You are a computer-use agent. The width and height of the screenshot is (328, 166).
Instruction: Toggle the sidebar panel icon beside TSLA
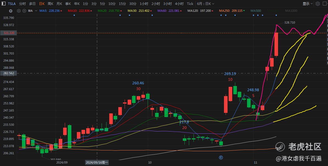click(x=4, y=4)
